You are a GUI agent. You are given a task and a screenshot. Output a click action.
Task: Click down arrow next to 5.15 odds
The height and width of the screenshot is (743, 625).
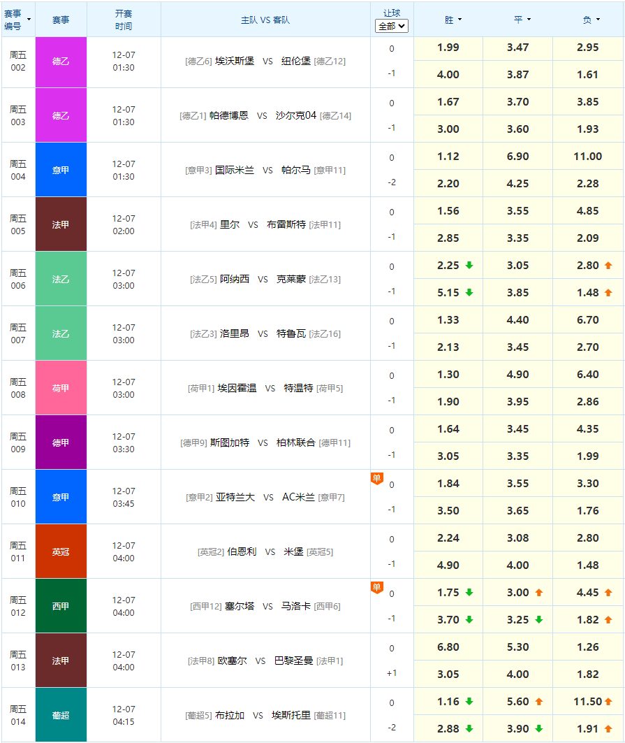click(469, 292)
